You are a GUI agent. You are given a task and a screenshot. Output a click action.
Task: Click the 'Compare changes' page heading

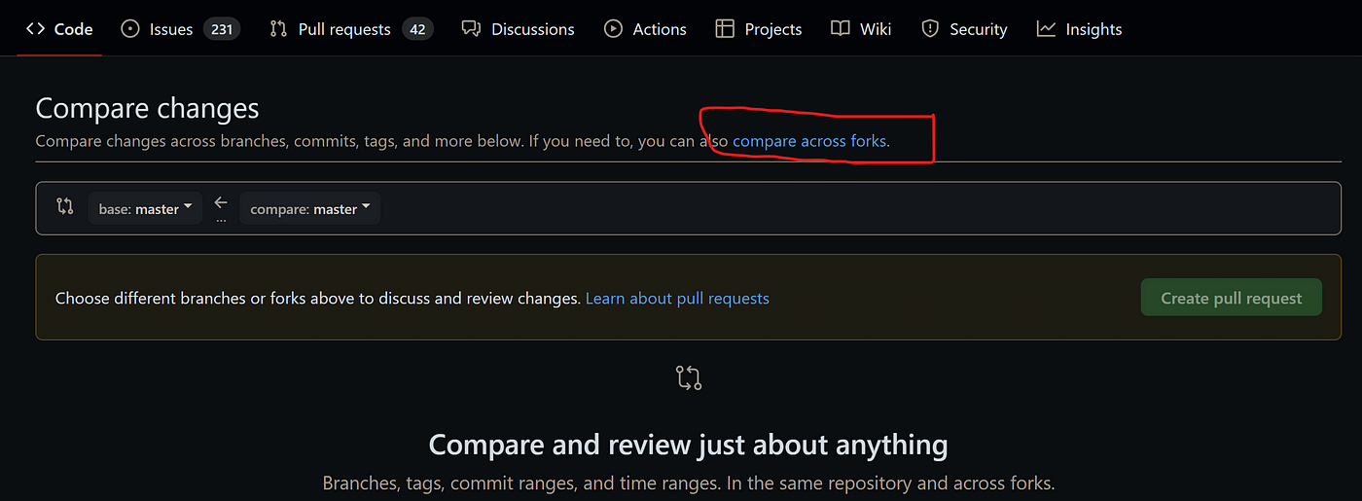148,108
